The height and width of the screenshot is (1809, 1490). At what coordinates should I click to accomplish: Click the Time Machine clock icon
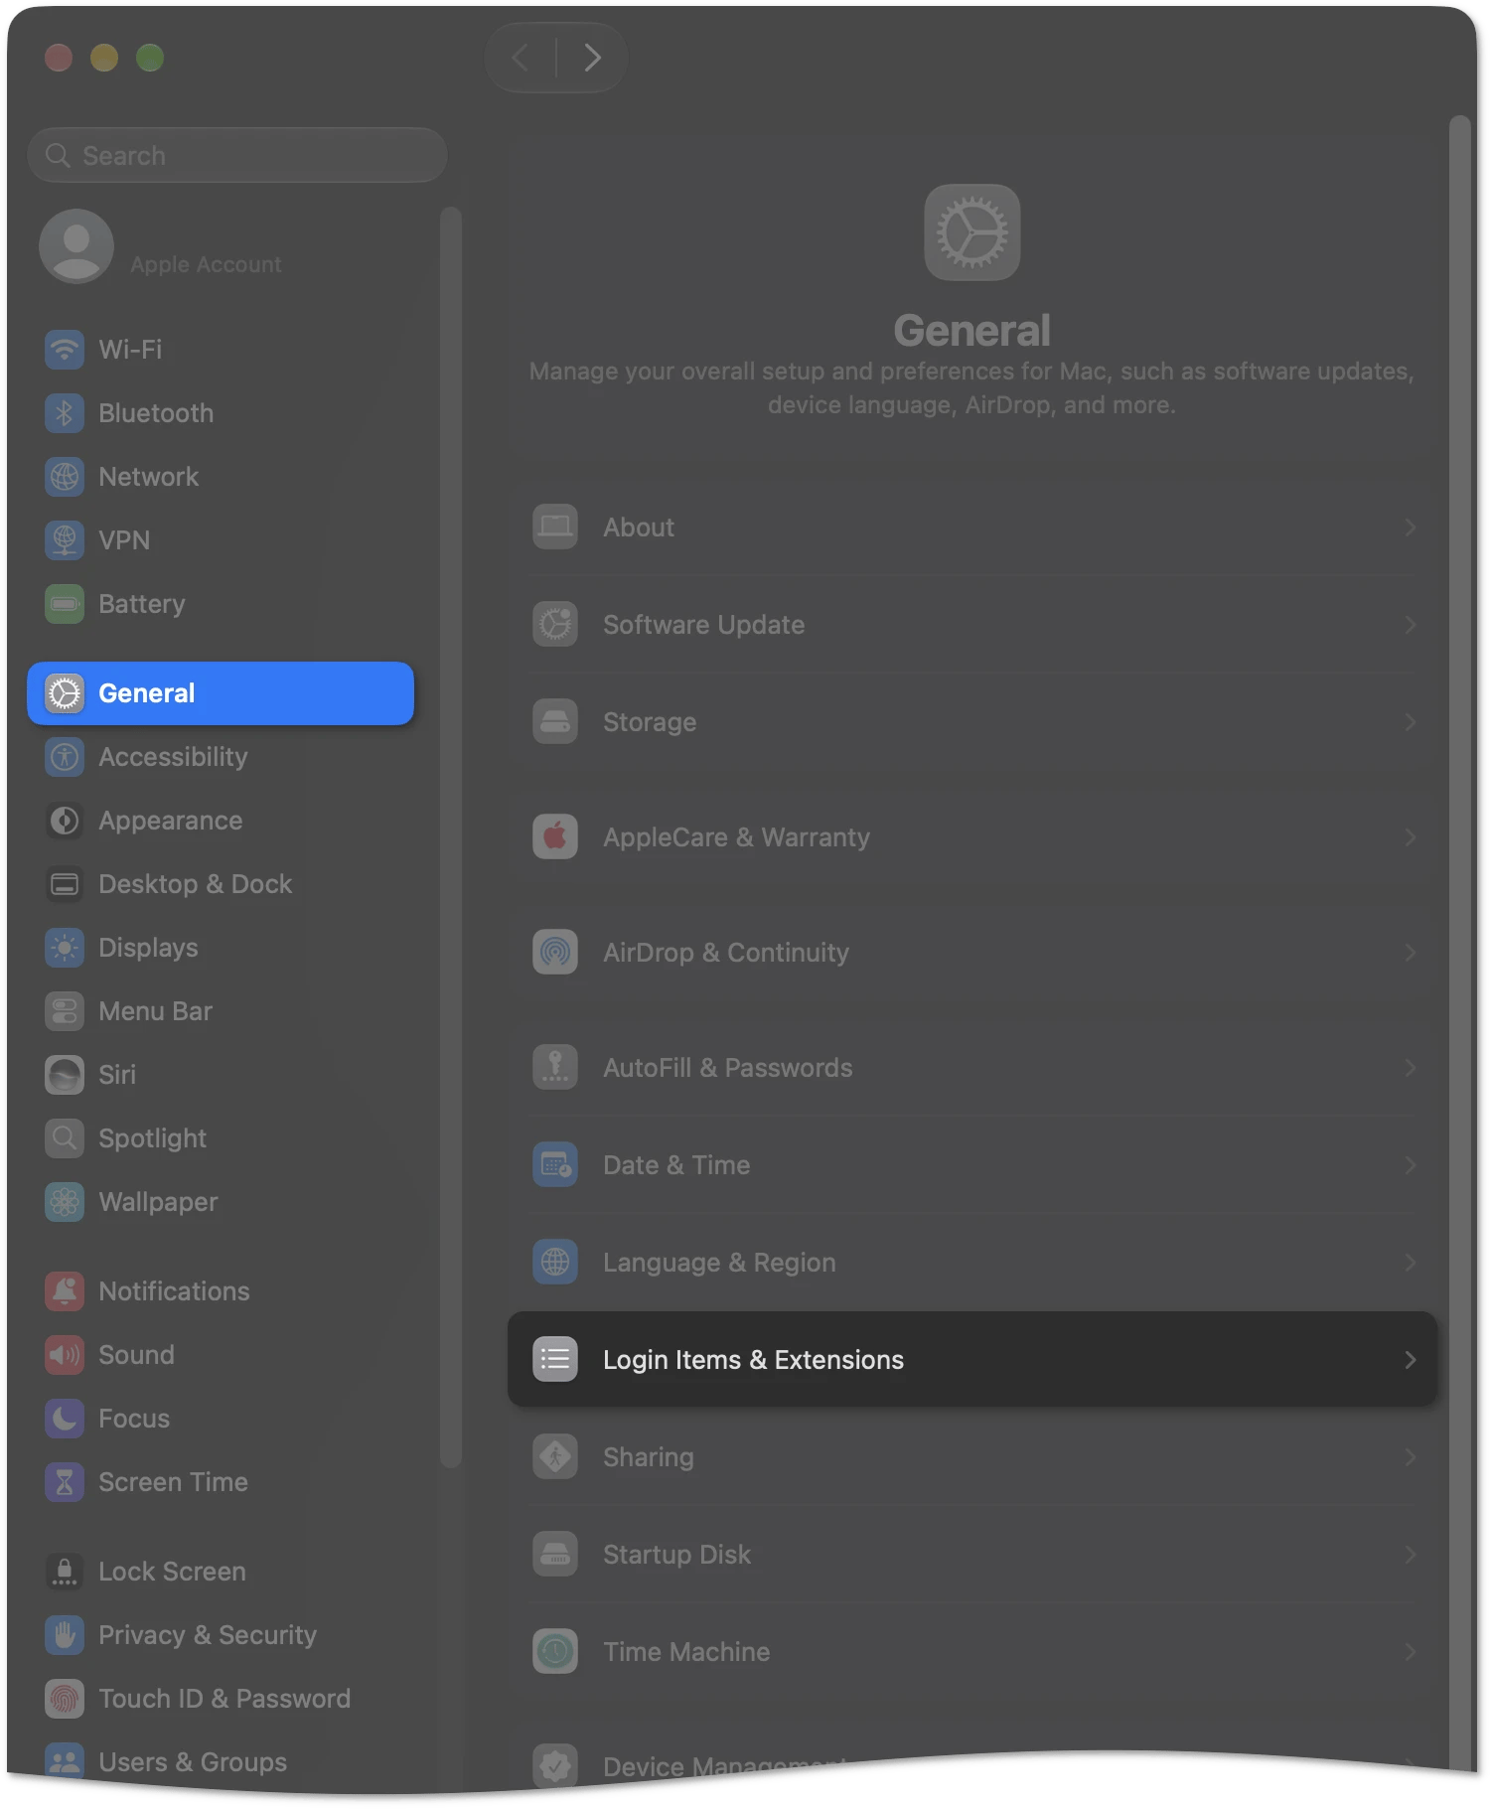pos(555,1652)
